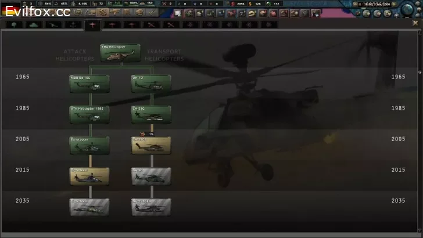Click the NH-90 transport helicopter card
The image size is (423, 238).
tap(151, 176)
